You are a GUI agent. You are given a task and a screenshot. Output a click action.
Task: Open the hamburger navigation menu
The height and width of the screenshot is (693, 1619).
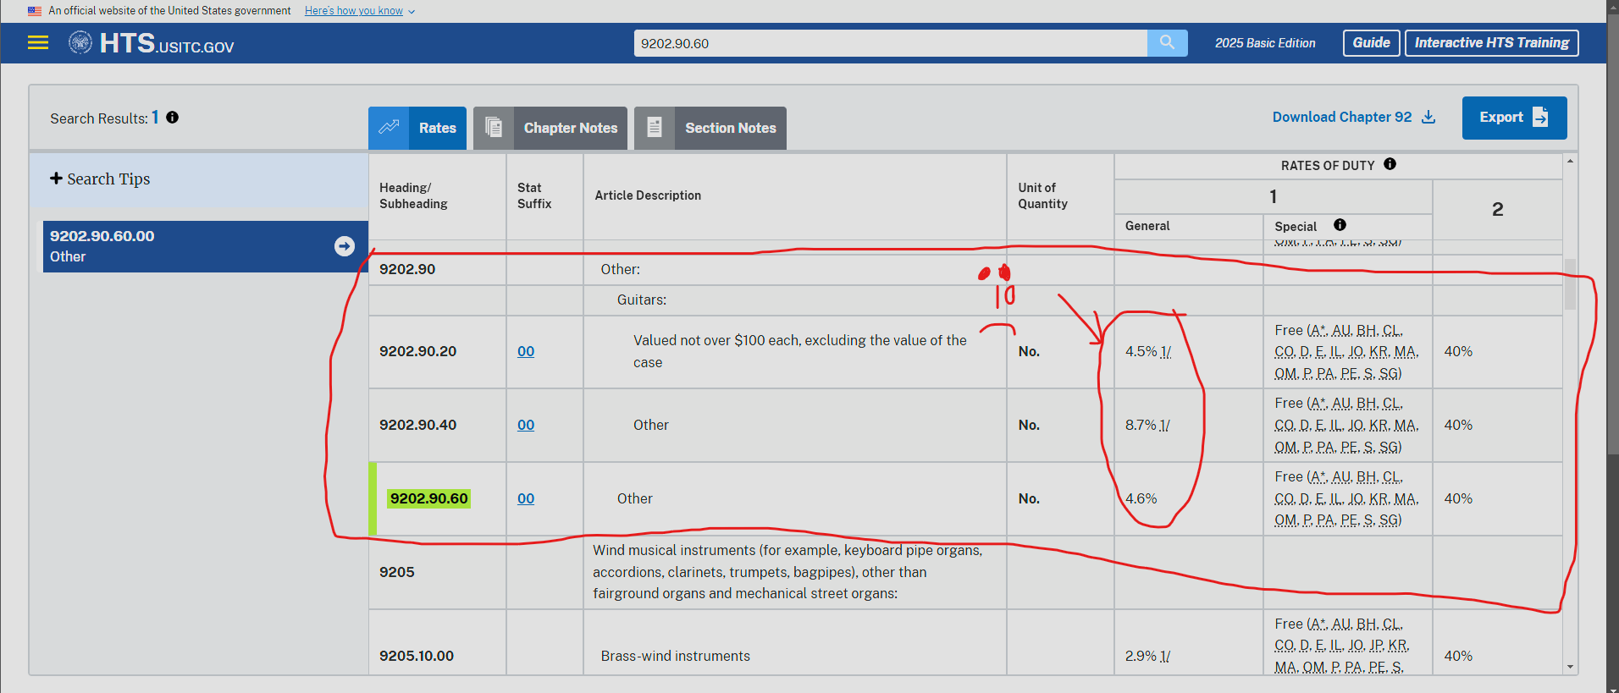coord(38,42)
